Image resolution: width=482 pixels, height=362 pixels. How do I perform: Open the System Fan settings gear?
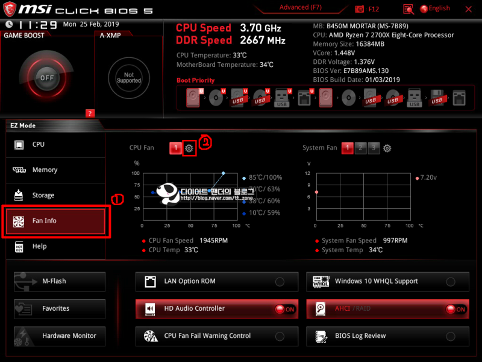(x=386, y=148)
